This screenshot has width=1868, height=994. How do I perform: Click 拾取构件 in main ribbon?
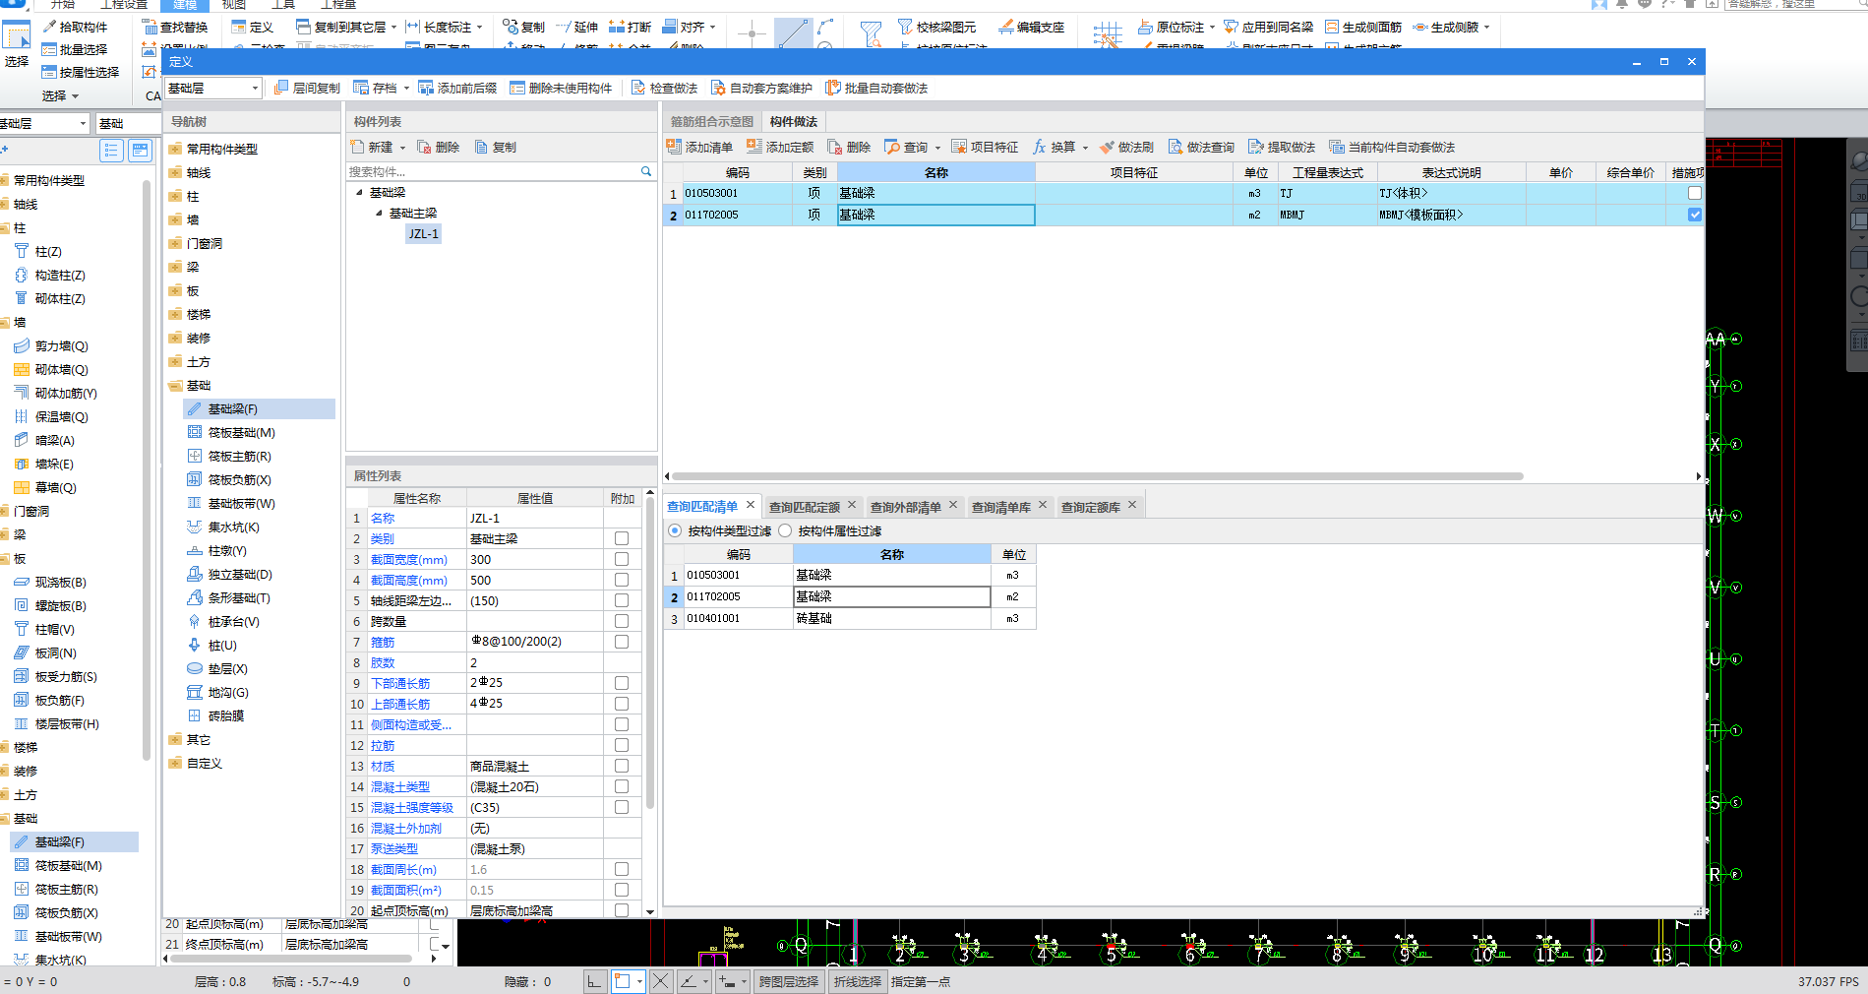[x=76, y=27]
